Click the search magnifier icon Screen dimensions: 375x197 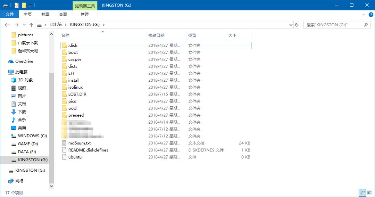[x=366, y=25]
